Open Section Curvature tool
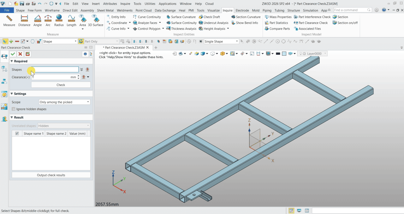404x214 pixels. [246, 17]
